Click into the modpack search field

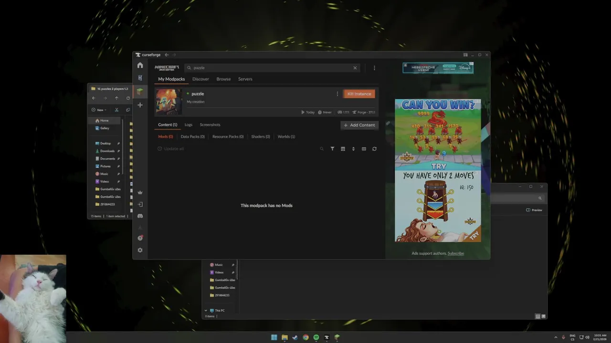pyautogui.click(x=272, y=68)
